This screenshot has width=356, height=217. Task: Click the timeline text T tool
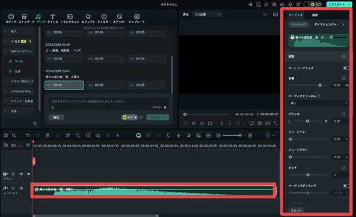coord(78,135)
